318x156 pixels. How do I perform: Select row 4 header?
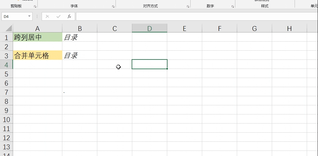[6, 65]
